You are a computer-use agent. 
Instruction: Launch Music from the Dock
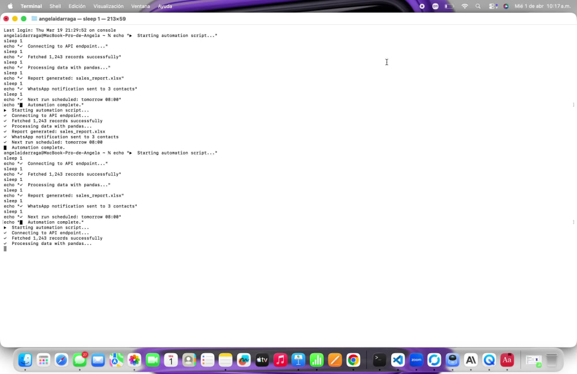(x=280, y=360)
